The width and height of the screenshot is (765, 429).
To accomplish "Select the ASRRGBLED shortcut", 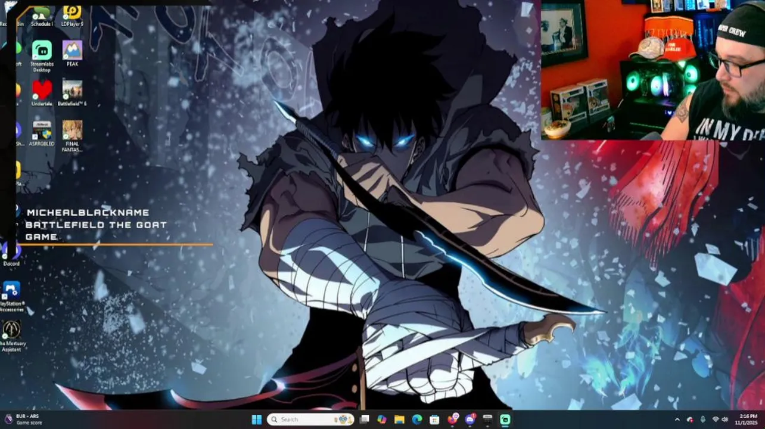I will 42,133.
